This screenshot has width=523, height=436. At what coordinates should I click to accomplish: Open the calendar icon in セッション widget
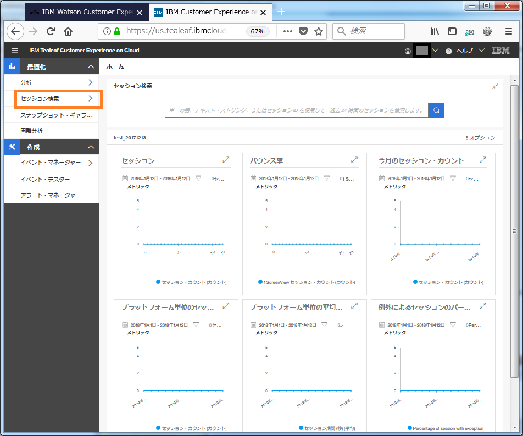pos(125,178)
